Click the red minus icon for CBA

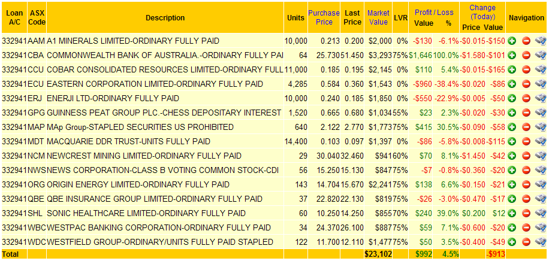[526, 55]
